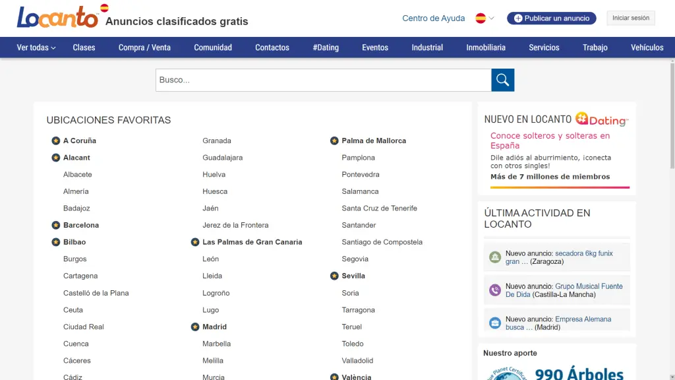Choose the Santa Cruz de Tenerife location

coord(379,208)
